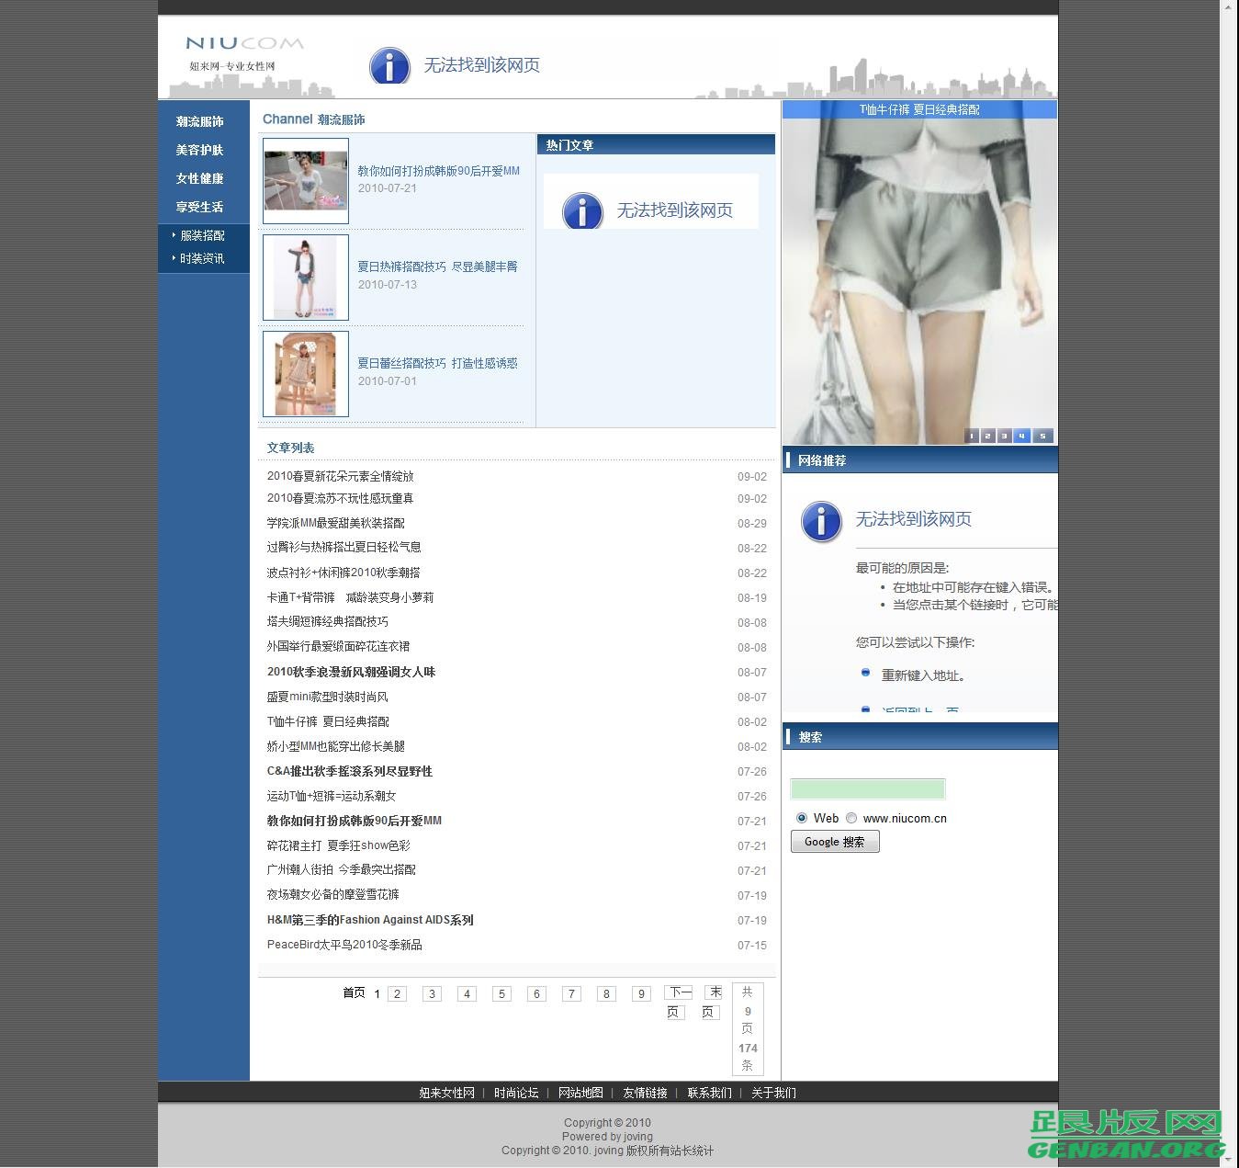
Task: Click the bullet icon beside 重新键入地址
Action: point(865,672)
